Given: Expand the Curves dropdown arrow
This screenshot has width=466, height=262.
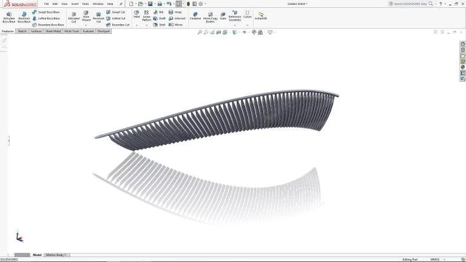Looking at the screenshot, I should pos(248,25).
